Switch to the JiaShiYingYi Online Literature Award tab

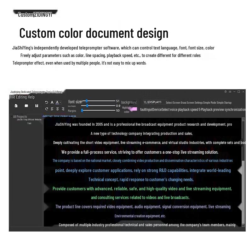[x=59, y=116]
